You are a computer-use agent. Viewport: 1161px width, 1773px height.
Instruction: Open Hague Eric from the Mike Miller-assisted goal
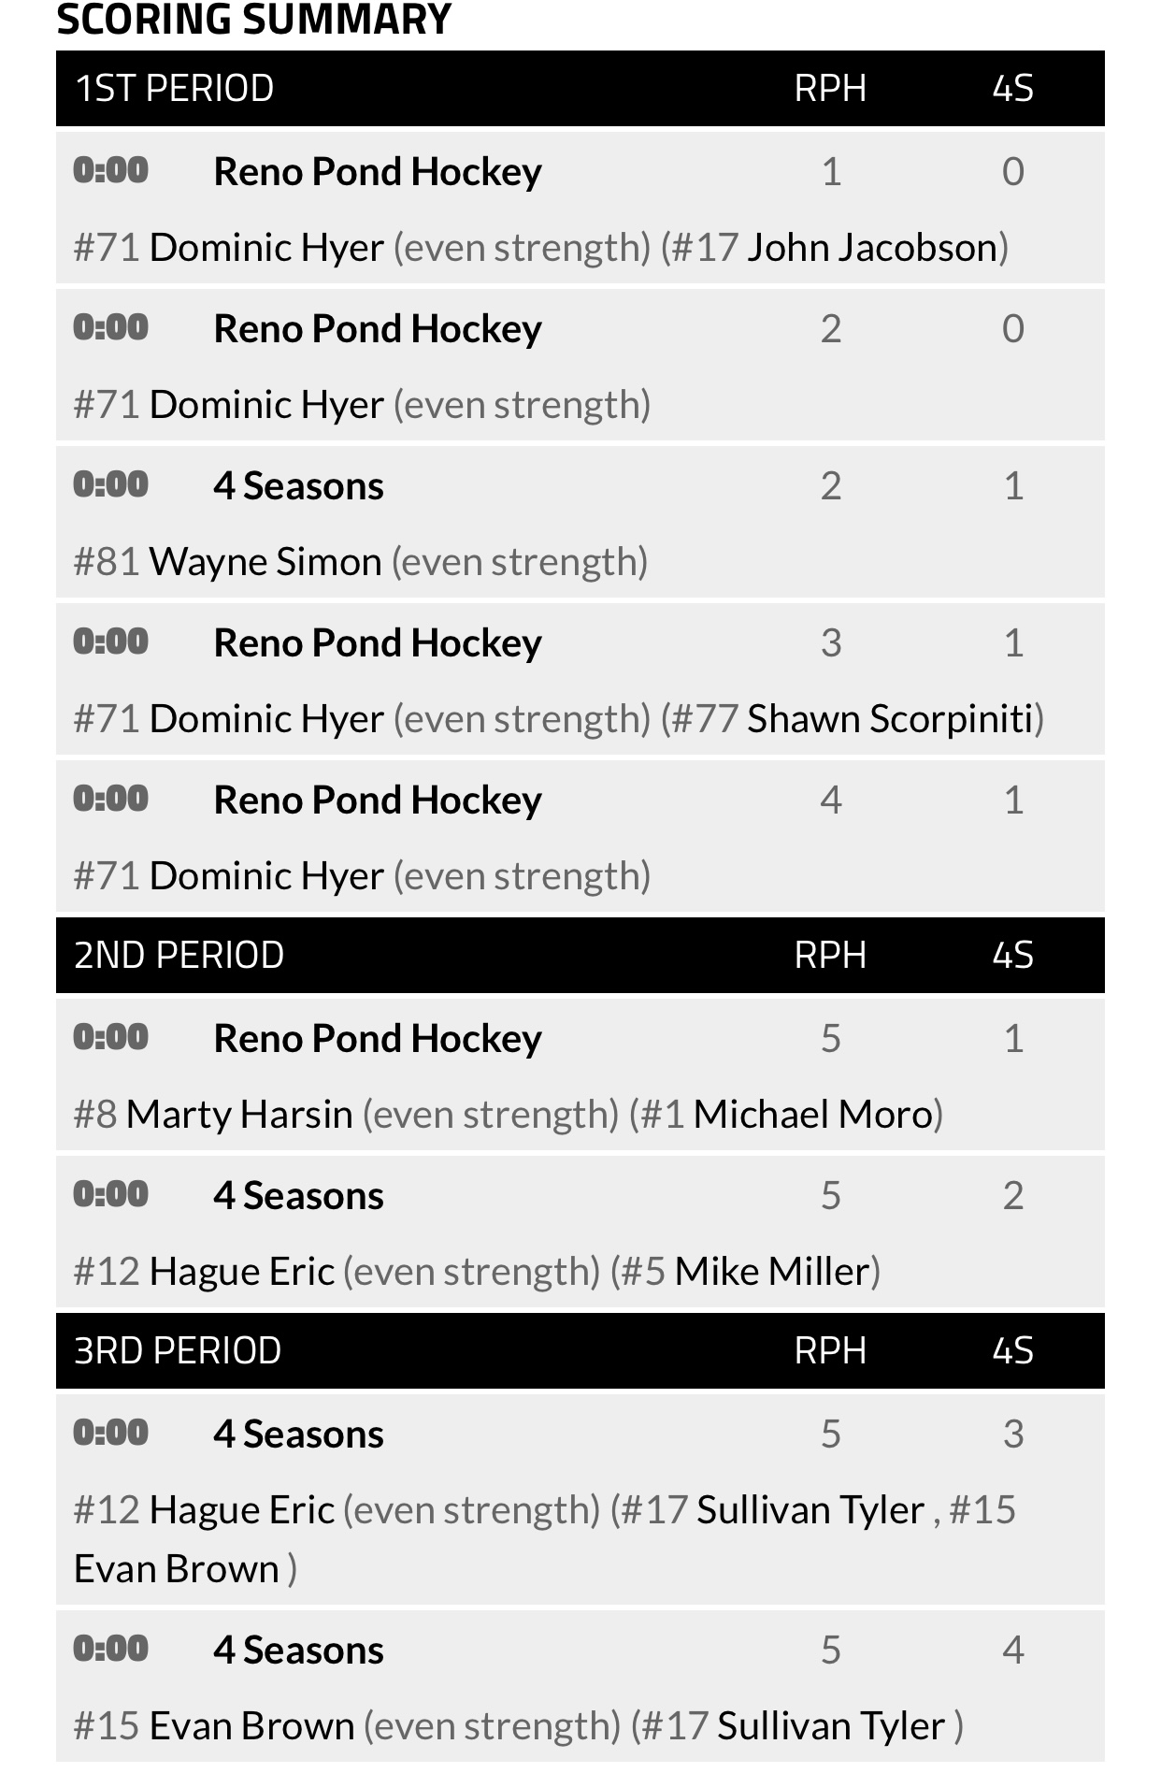click(241, 1272)
